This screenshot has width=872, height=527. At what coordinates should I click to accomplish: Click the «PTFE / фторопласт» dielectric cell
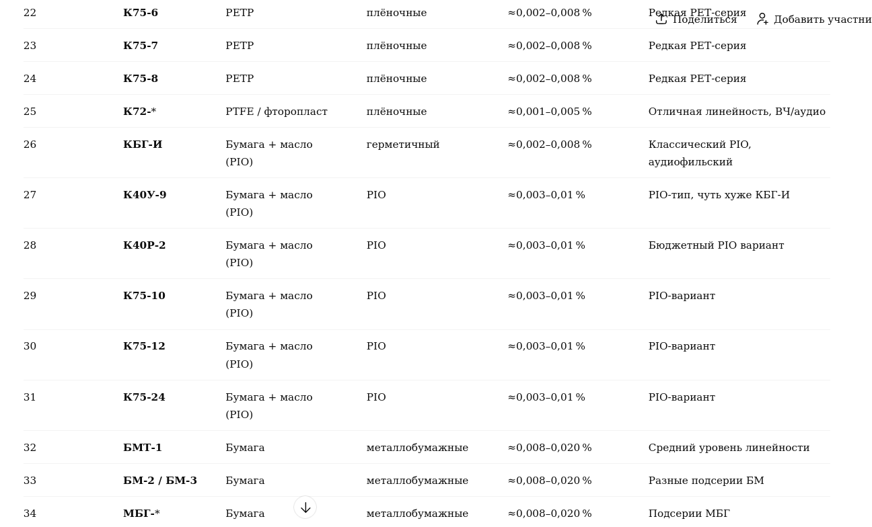point(277,112)
